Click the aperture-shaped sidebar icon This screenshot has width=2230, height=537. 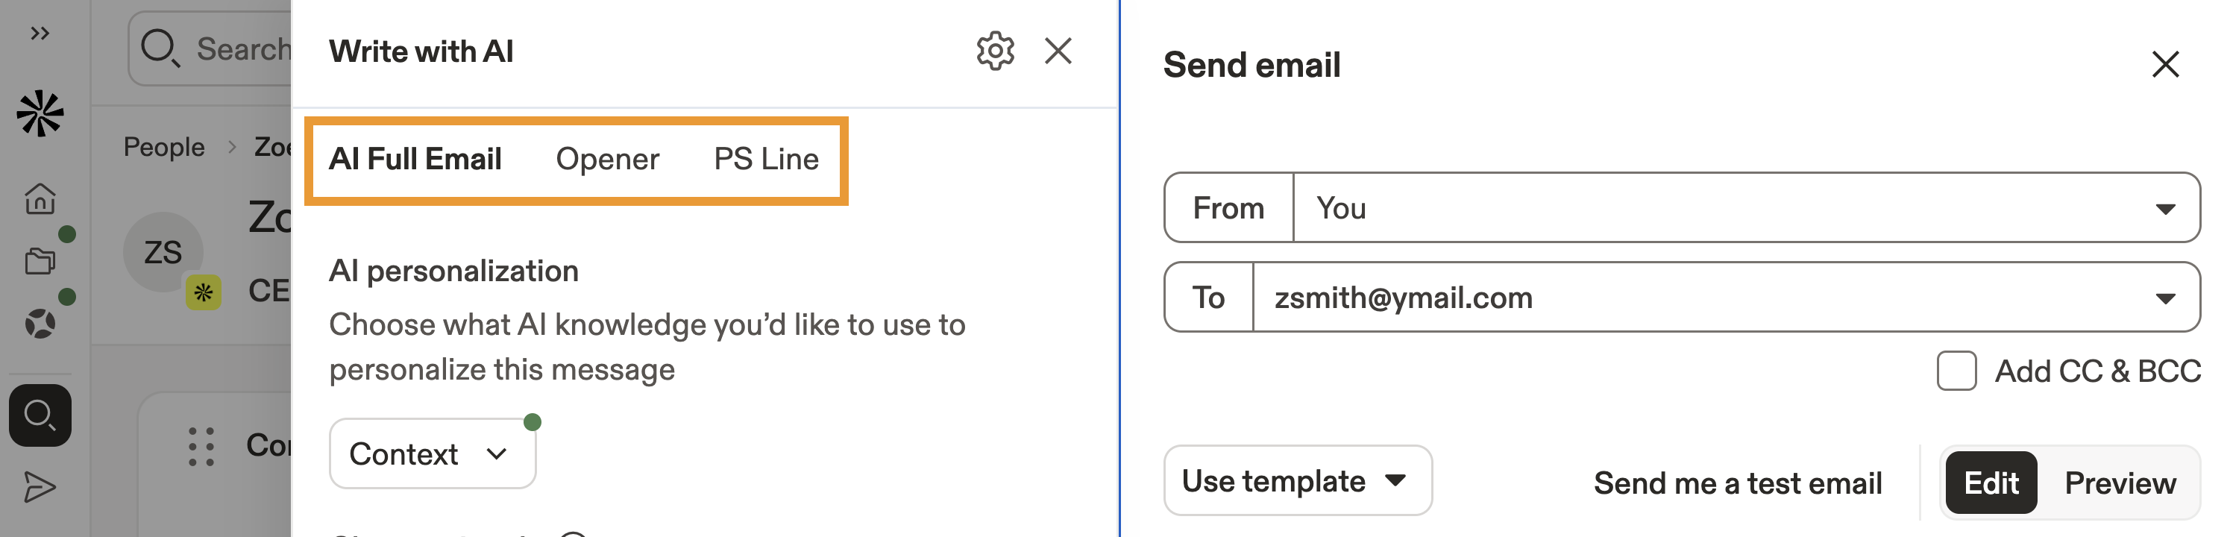pos(40,324)
